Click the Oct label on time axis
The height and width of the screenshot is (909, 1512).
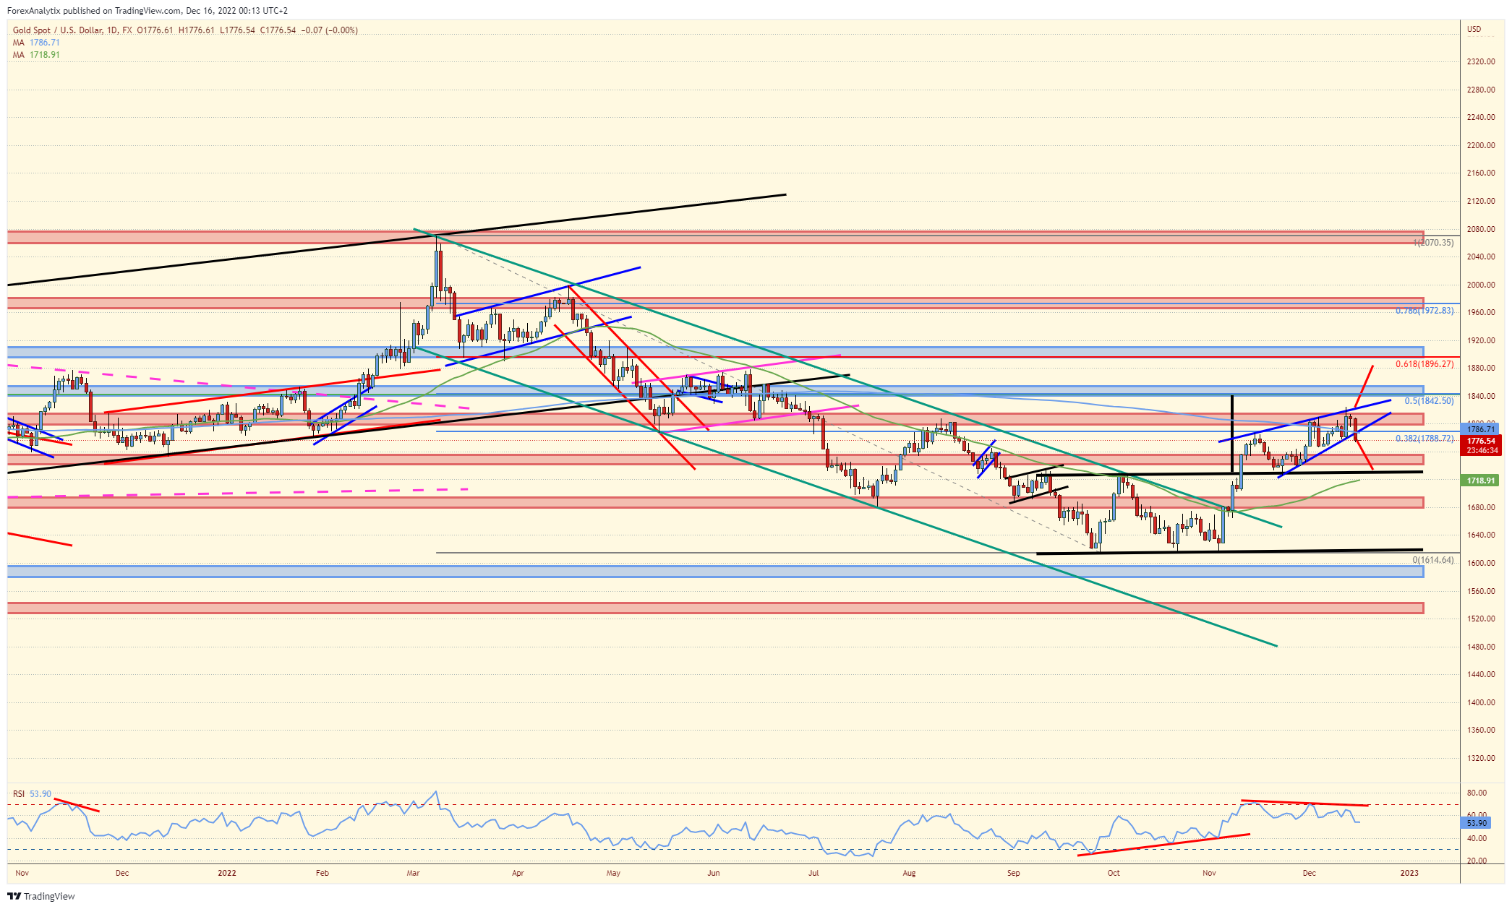click(x=1114, y=873)
